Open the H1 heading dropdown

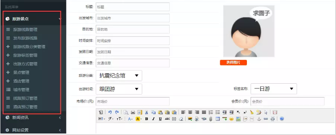tap(102, 119)
